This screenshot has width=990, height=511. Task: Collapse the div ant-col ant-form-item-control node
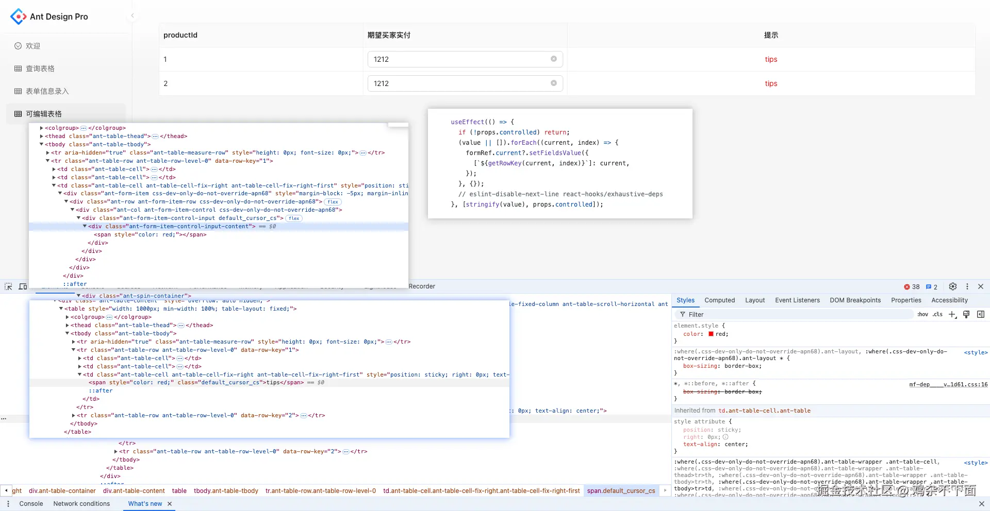(72, 210)
